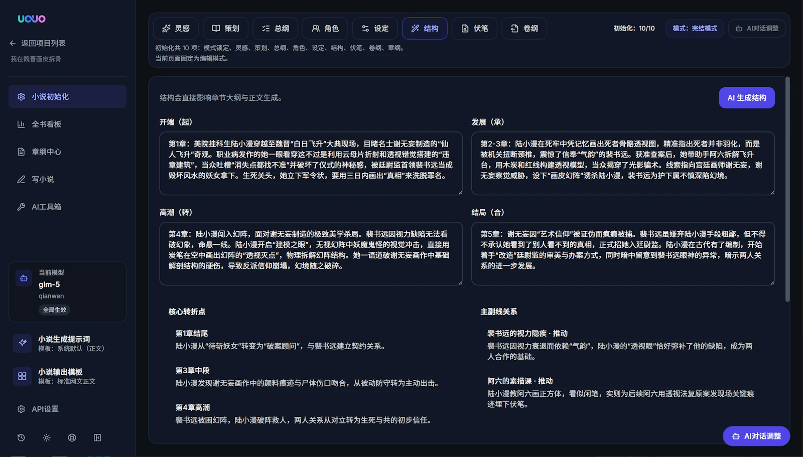Screen dimensions: 803x457
Task: Click the gear icon next to 小说初始化
Action: [21, 97]
